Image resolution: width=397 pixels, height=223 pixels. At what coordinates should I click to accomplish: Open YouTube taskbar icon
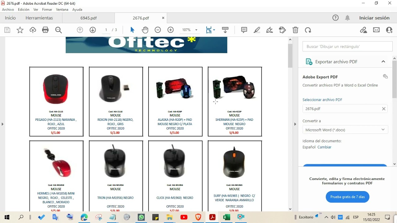tap(184, 217)
